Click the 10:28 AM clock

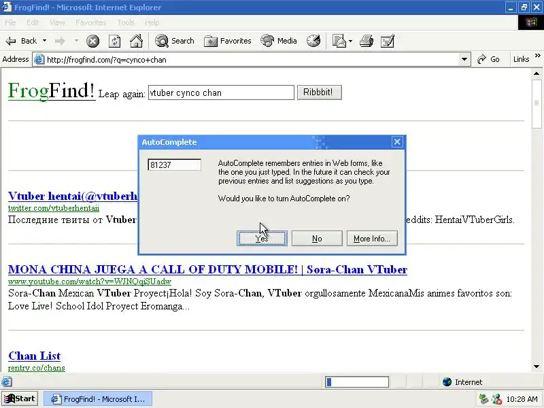click(x=522, y=399)
